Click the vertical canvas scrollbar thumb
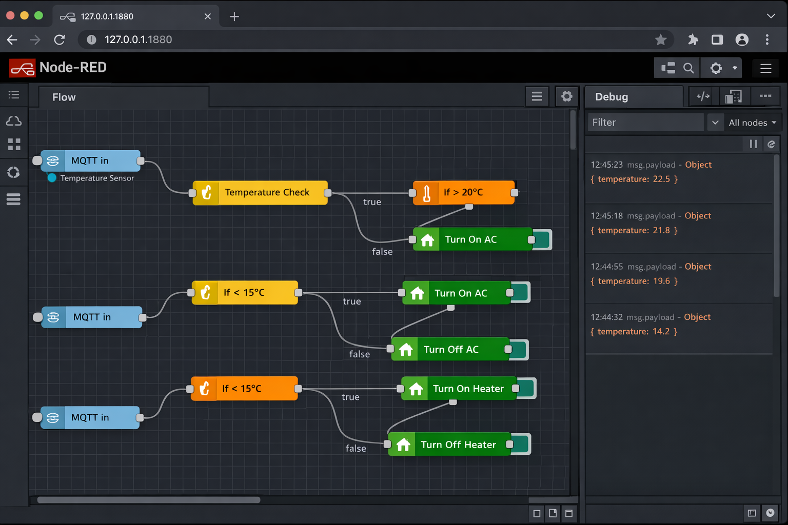The image size is (788, 525). pyautogui.click(x=573, y=130)
